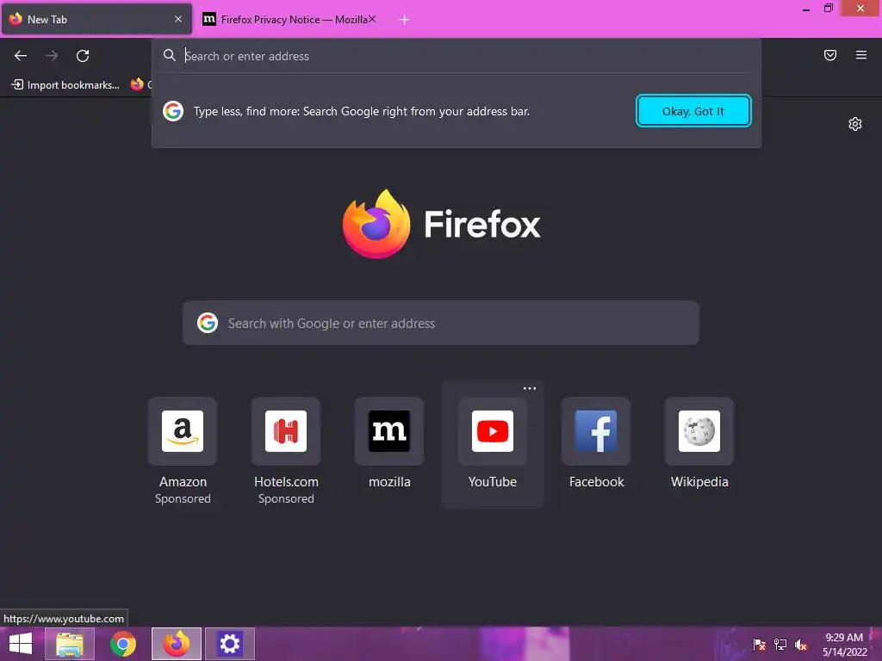Image resolution: width=882 pixels, height=661 pixels.
Task: Click the Sponsored label under Amazon
Action: [x=183, y=498]
